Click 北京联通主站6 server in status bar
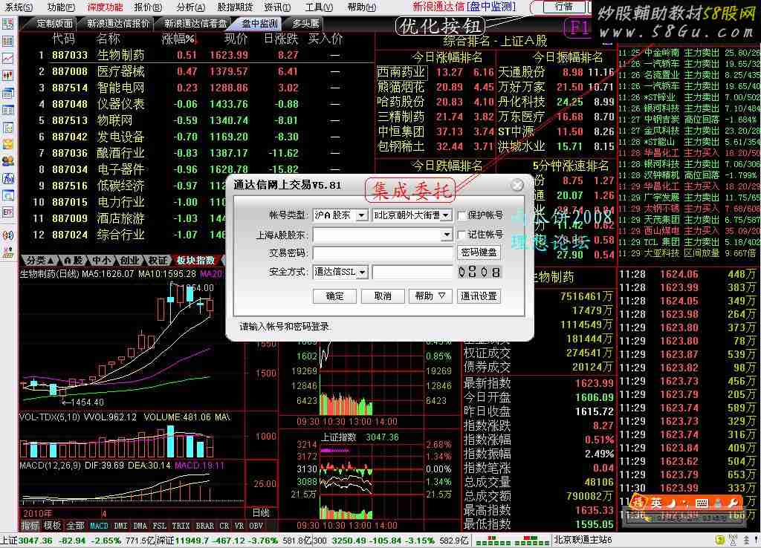761x548 pixels. click(583, 541)
